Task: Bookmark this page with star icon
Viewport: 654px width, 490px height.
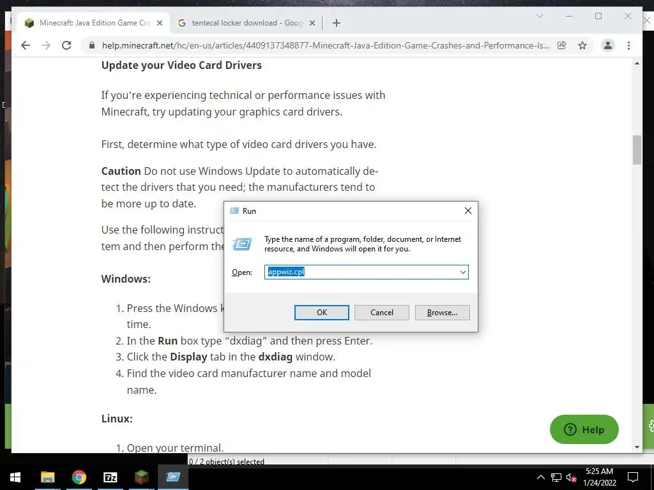Action: click(582, 45)
